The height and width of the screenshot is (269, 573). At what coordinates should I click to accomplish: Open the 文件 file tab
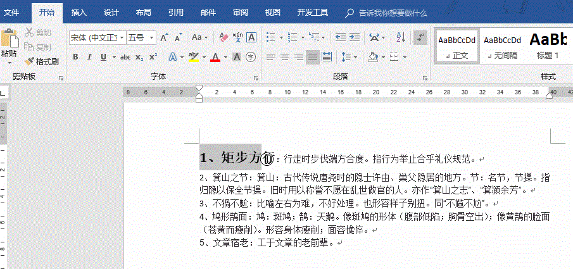[x=11, y=13]
